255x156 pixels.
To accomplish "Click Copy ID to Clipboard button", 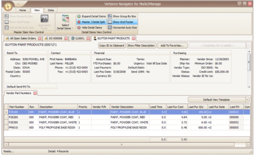I will [112, 46].
